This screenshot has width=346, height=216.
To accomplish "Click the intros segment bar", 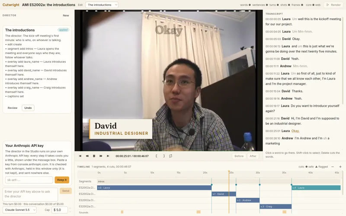I will (x=219, y=181).
